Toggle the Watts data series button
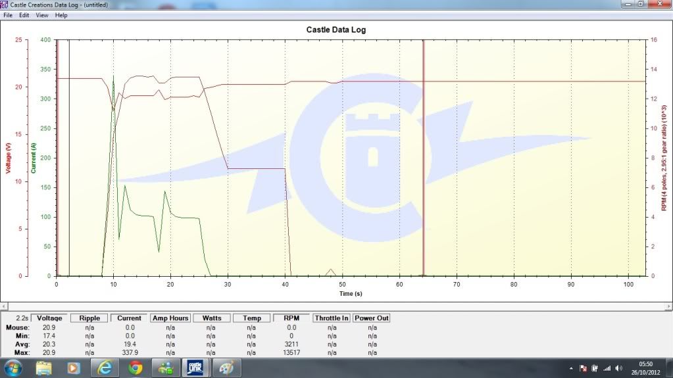Viewport: 673px width, 378px height. pos(212,318)
